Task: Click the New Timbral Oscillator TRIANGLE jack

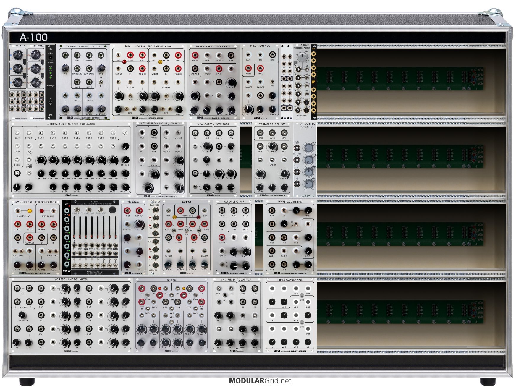Action: [219, 55]
